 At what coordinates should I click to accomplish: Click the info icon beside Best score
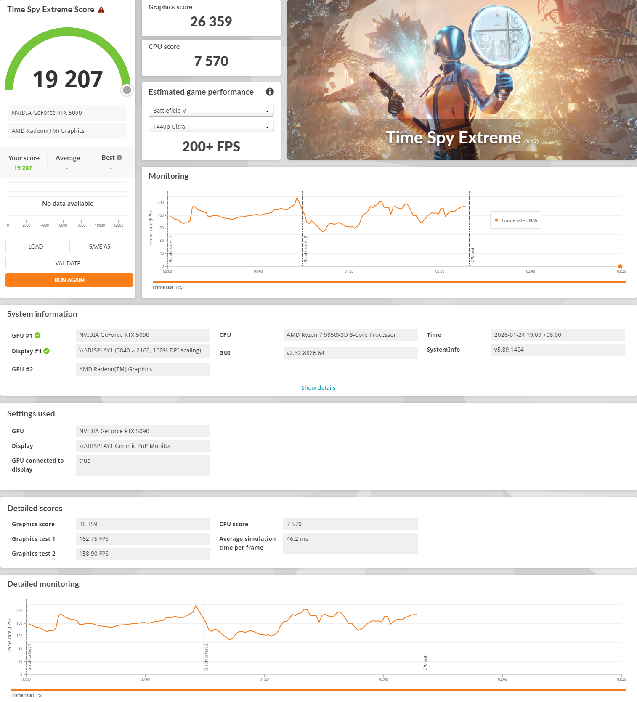coord(119,158)
